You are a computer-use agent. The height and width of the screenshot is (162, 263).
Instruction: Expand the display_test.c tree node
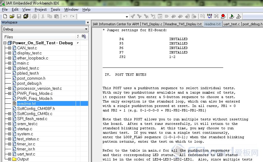coord(9,53)
